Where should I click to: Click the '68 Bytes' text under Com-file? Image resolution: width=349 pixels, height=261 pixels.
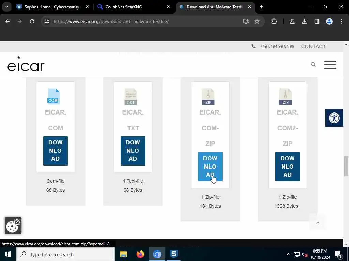tap(56, 190)
